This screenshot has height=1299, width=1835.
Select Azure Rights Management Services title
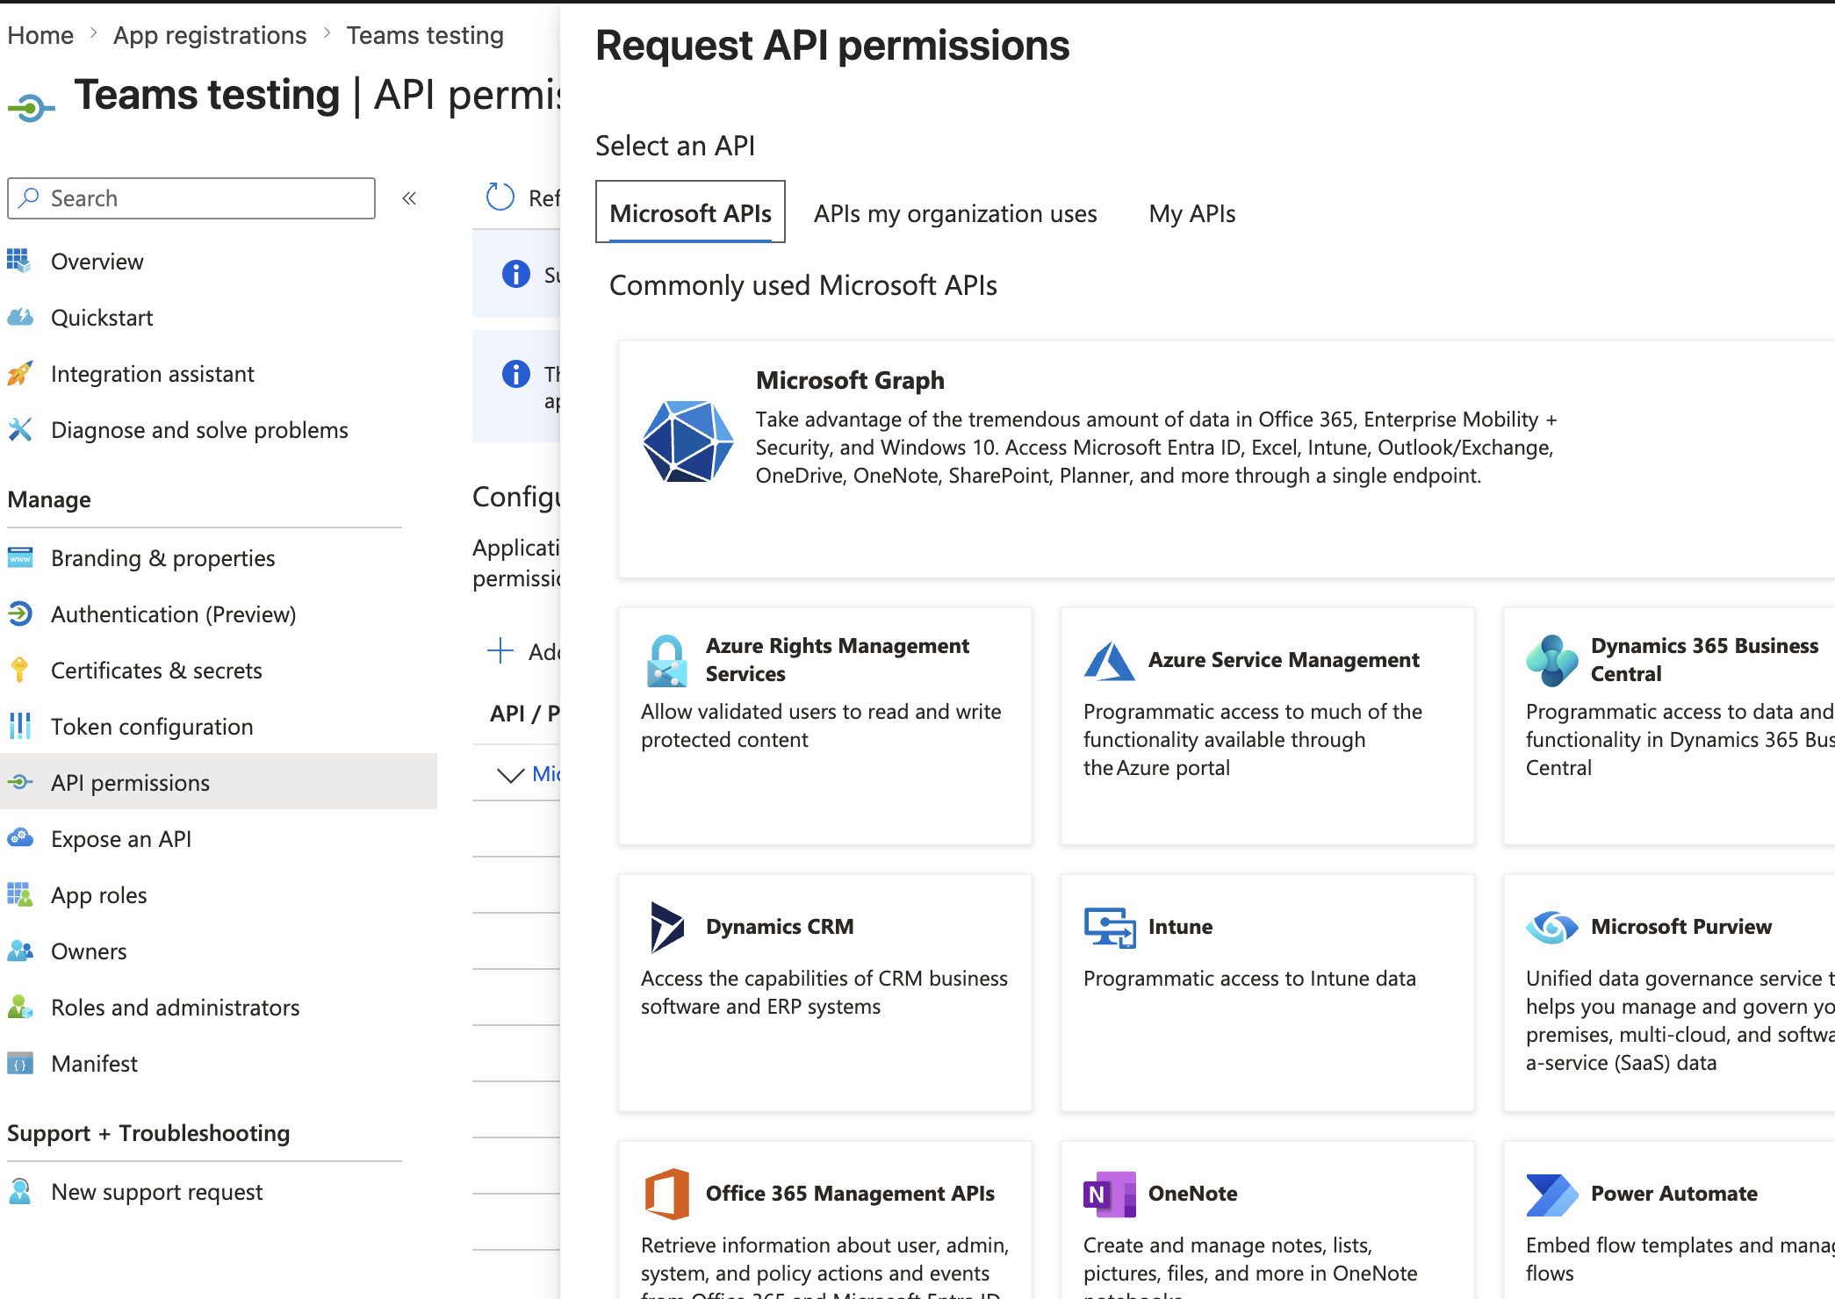pyautogui.click(x=837, y=659)
